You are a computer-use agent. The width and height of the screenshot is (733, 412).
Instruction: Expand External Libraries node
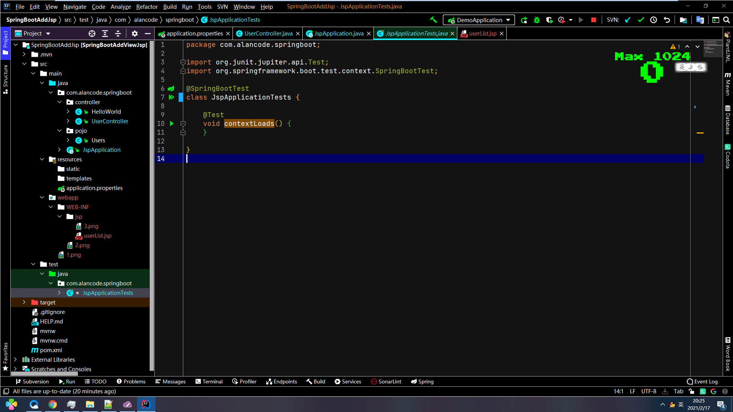(x=15, y=360)
